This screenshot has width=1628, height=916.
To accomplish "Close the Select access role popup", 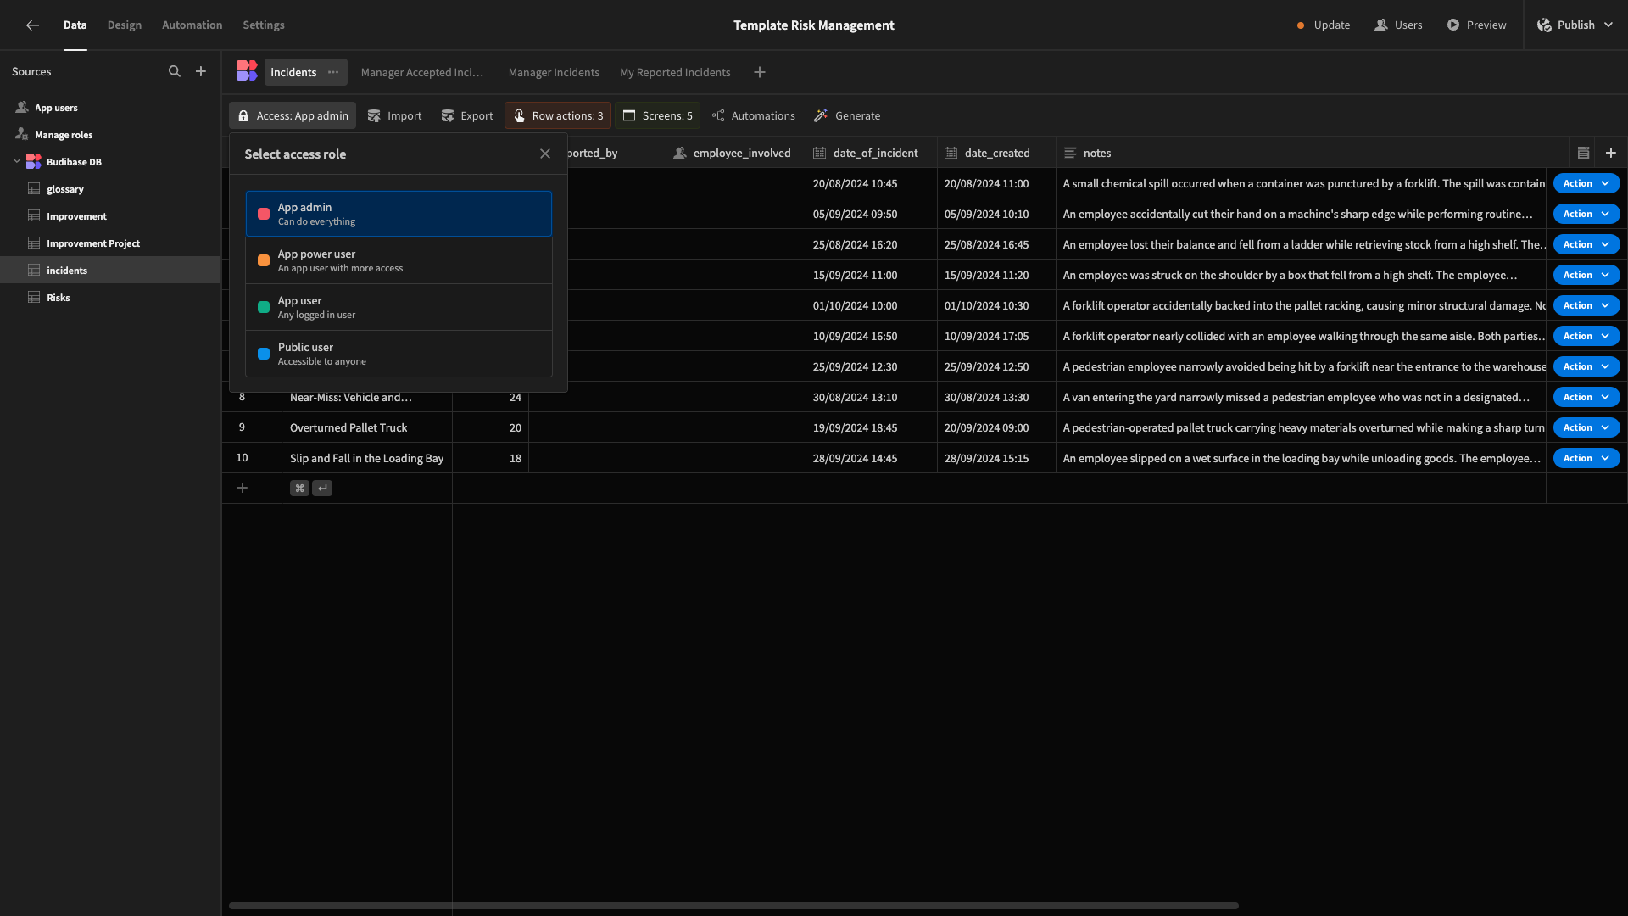I will click(545, 154).
